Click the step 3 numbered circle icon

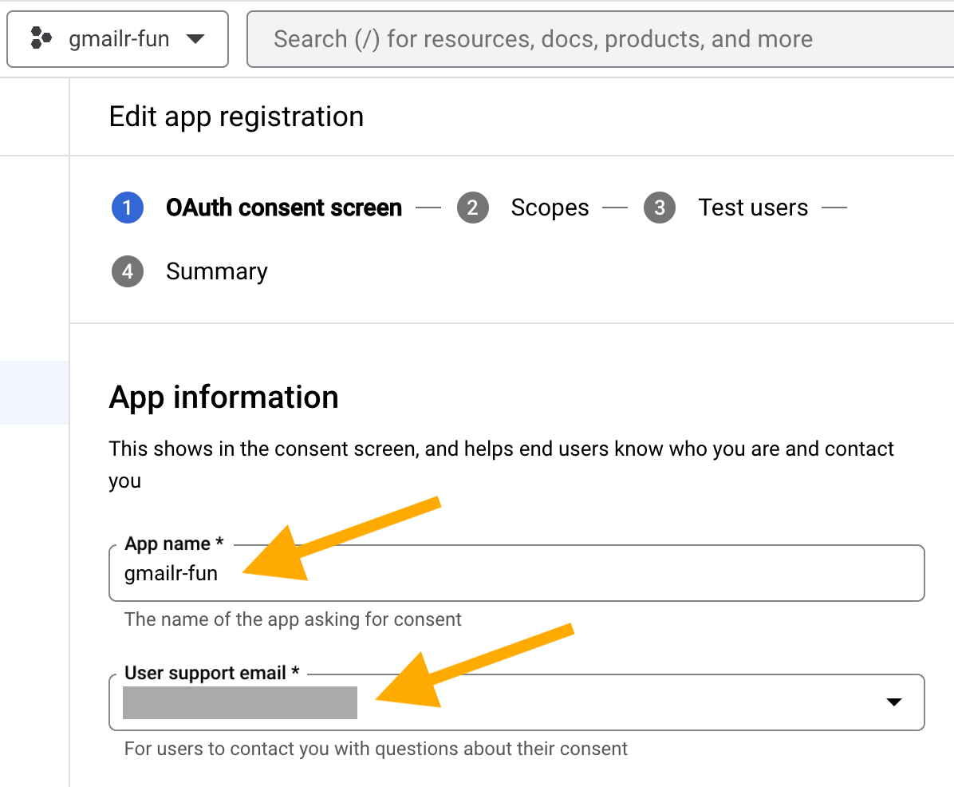click(x=660, y=208)
